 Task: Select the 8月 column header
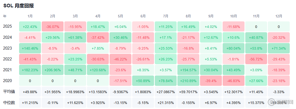(x=188, y=16)
